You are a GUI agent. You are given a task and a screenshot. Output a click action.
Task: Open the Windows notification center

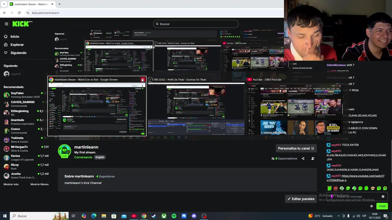(385, 216)
